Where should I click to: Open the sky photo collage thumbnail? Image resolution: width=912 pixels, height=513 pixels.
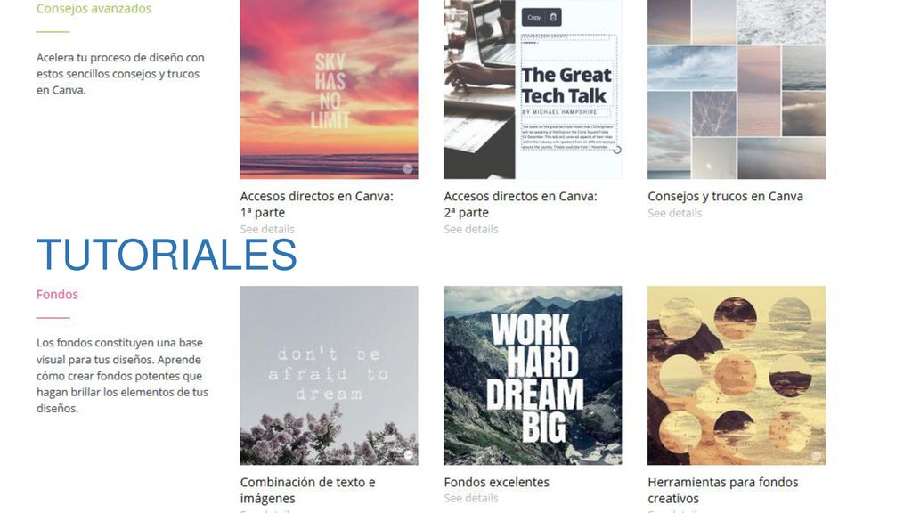coord(737,89)
